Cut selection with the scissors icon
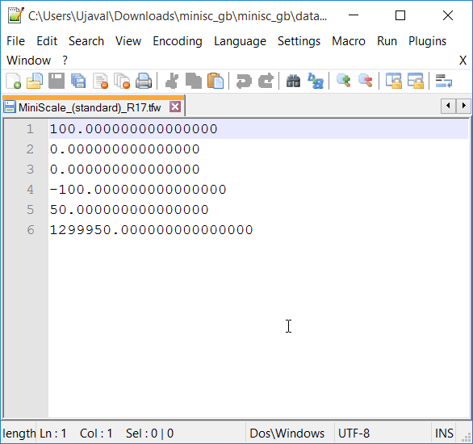The image size is (473, 444). (172, 82)
